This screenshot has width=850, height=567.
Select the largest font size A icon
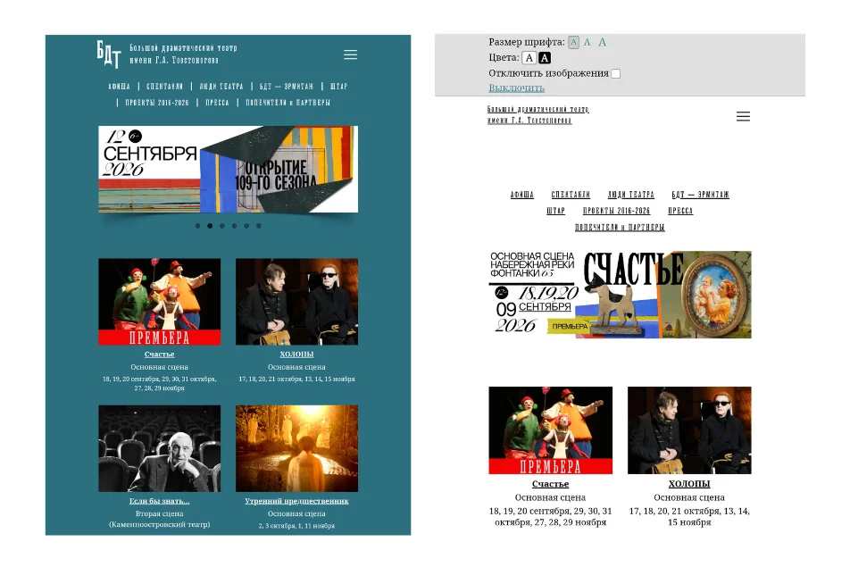tap(603, 42)
